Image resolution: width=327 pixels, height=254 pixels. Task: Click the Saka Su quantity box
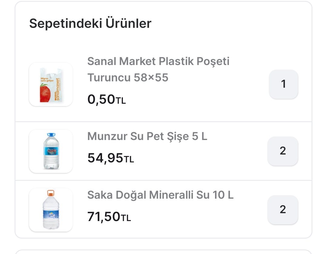coord(283,210)
